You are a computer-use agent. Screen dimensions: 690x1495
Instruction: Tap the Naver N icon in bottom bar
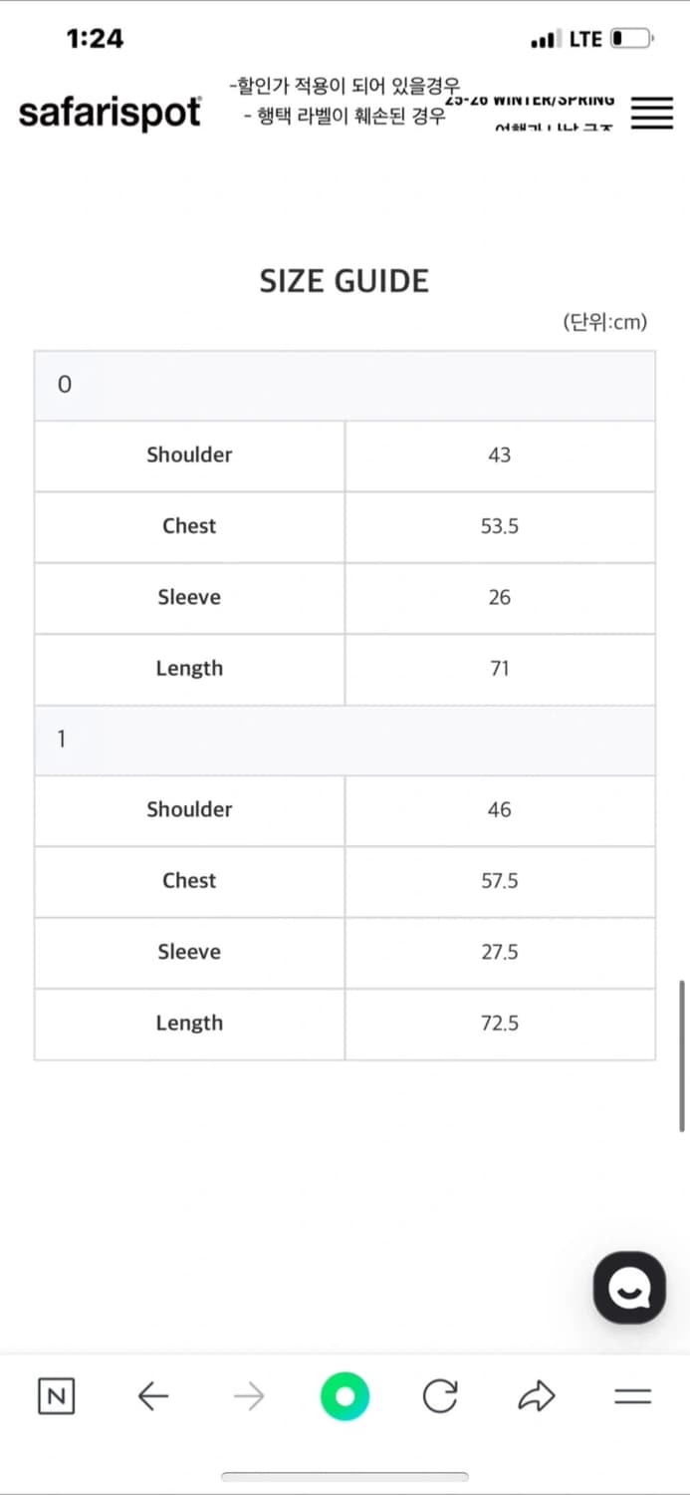click(x=57, y=1397)
